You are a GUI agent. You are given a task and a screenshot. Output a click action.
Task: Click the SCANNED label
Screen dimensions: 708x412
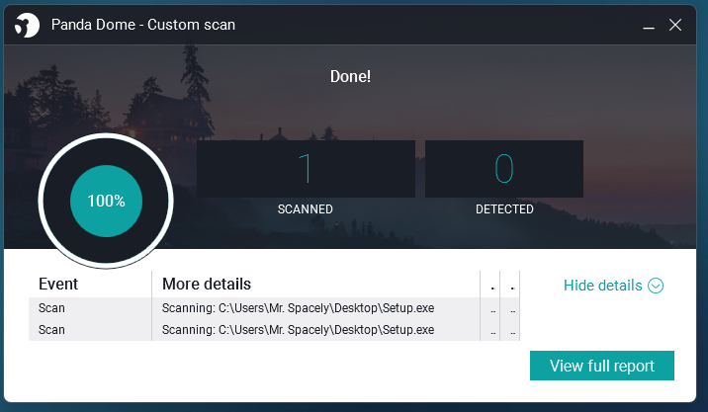coord(306,209)
